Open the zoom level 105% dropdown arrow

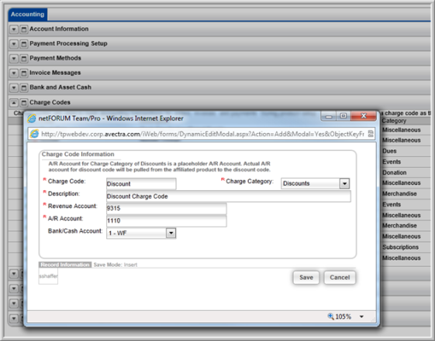click(361, 317)
